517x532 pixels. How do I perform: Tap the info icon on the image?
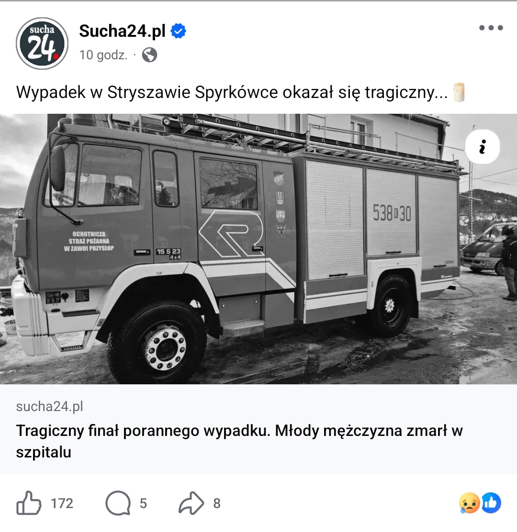click(482, 147)
